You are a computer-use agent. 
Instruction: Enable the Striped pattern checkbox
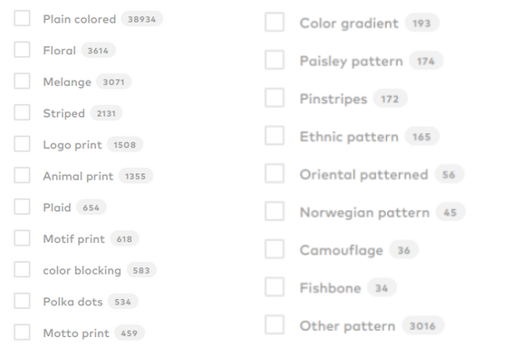coord(22,112)
